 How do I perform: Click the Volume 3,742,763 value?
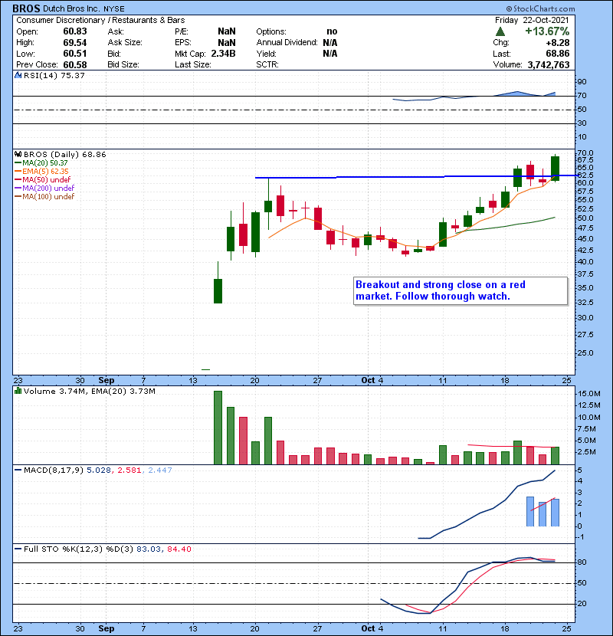point(549,64)
